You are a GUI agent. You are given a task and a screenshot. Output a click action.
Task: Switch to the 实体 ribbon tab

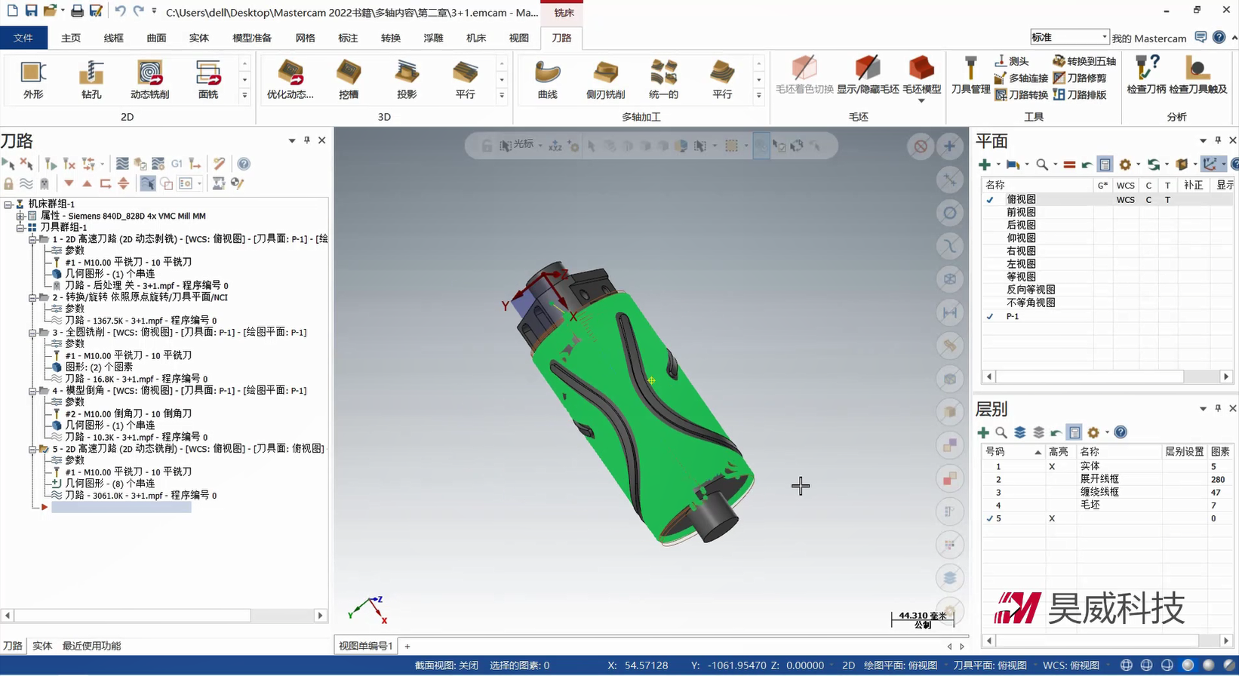point(199,38)
